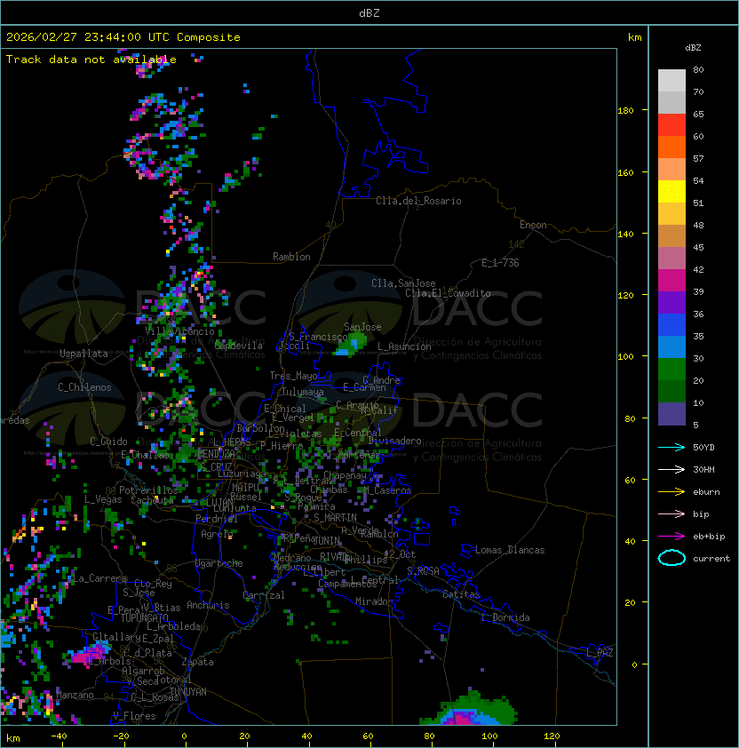Select the slate 5-10 dBZ swatch
Screen dimensions: 739x748
click(x=671, y=414)
